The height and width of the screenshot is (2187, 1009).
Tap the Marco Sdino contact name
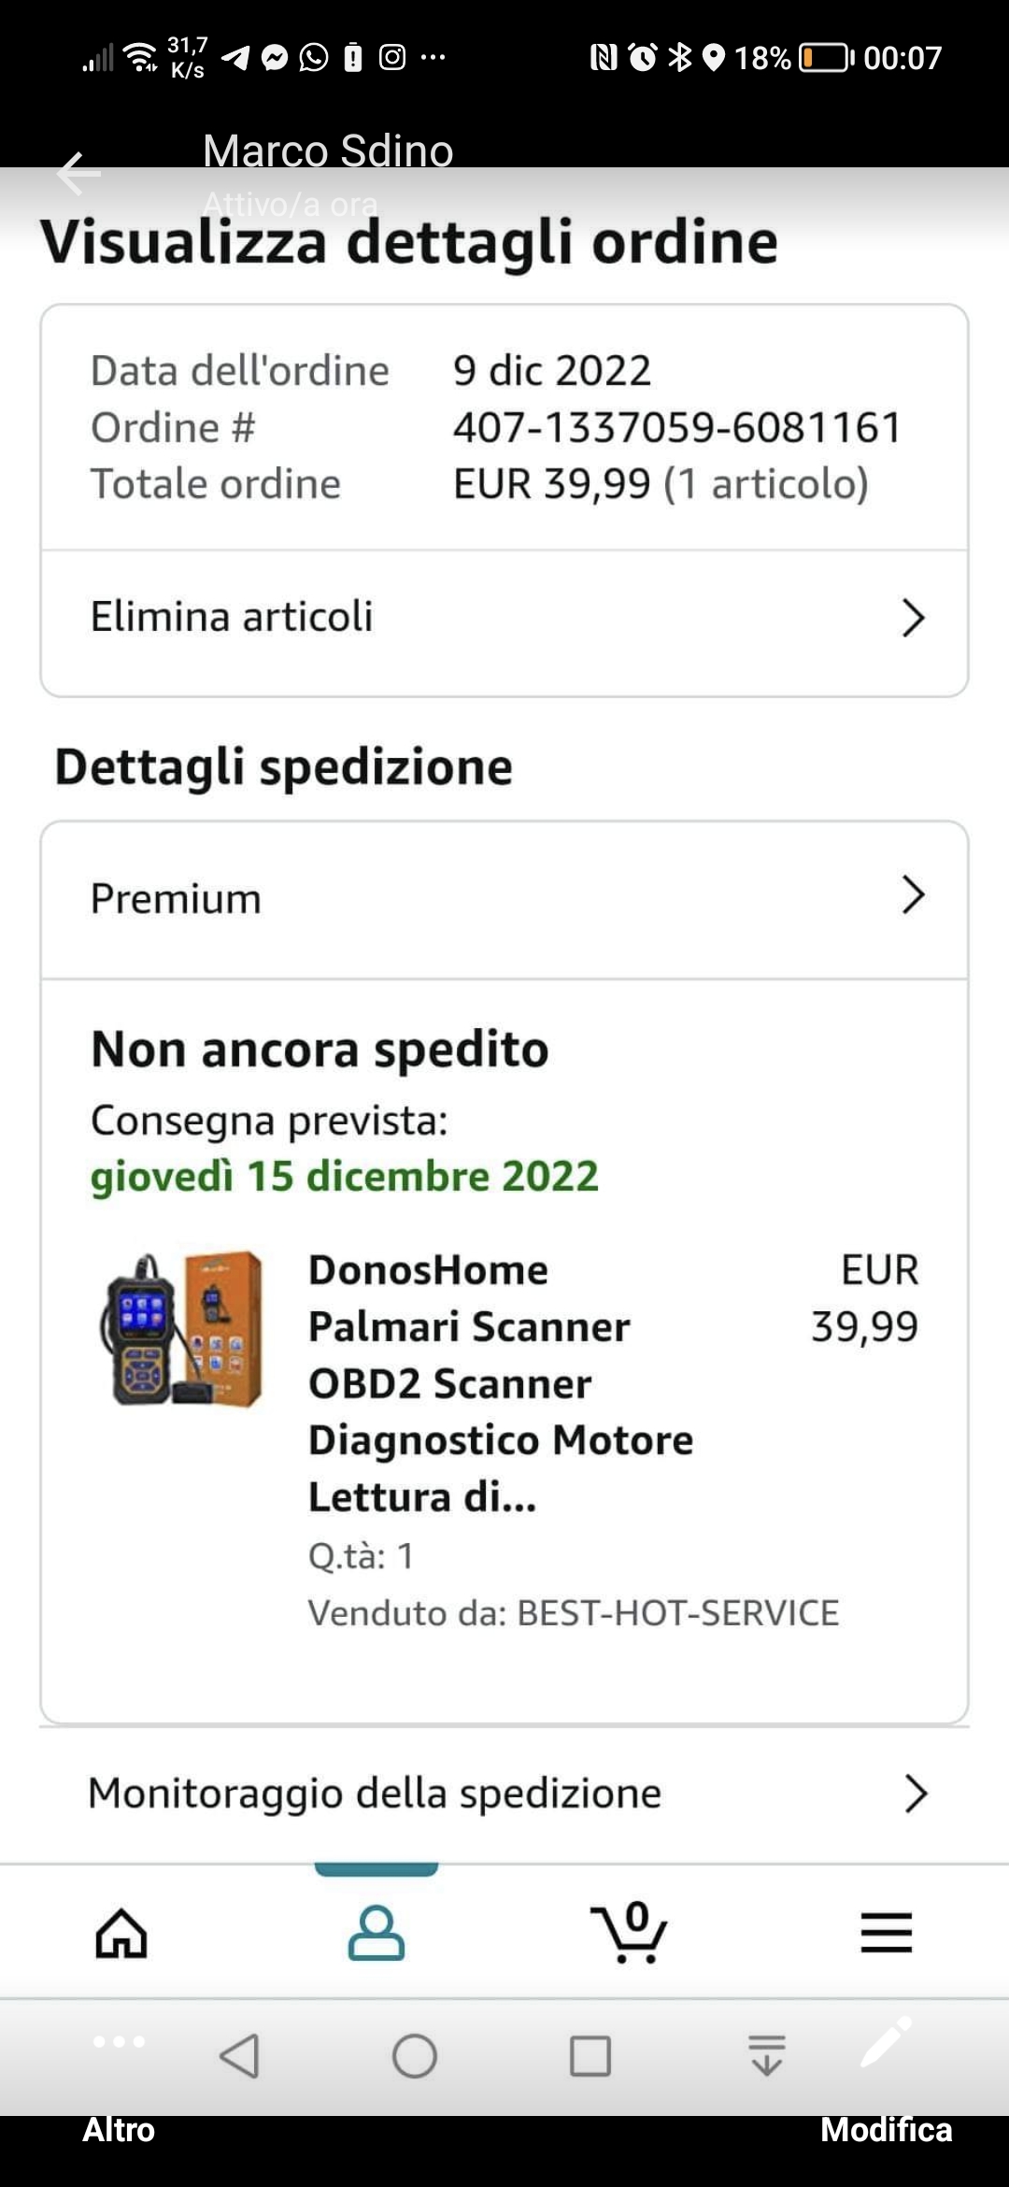click(x=328, y=151)
